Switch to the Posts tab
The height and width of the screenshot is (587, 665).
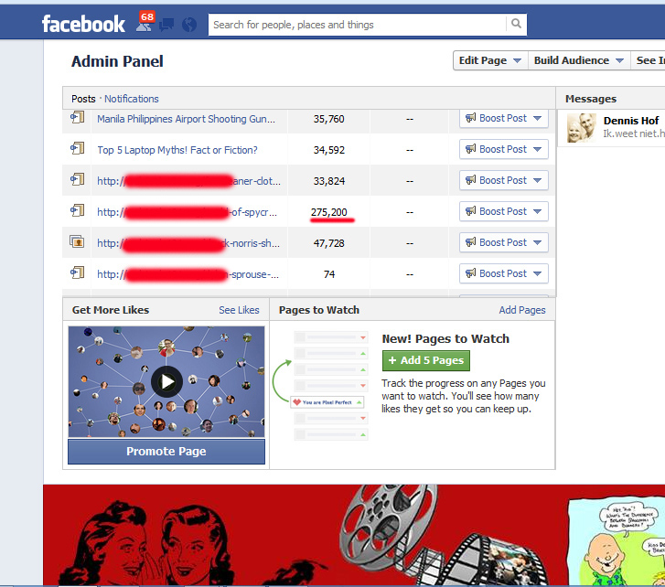pos(83,99)
